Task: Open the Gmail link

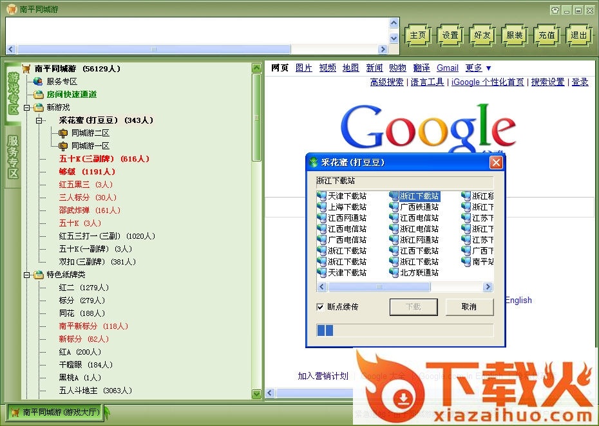Action: (x=448, y=68)
